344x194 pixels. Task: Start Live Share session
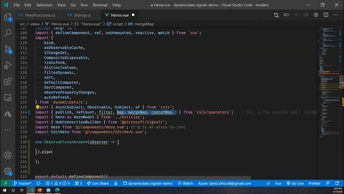[x=98, y=183]
